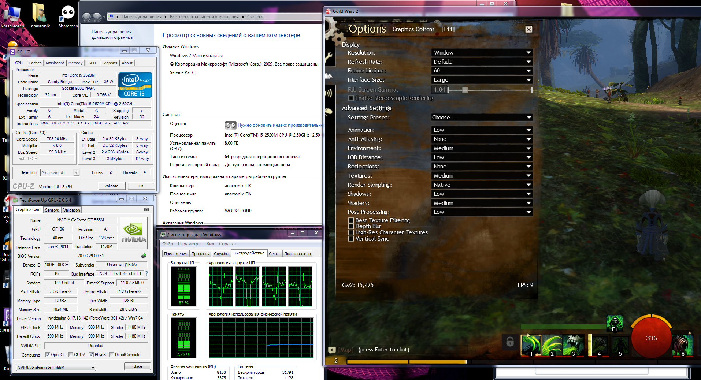Open the Refresh Rate dropdown
The height and width of the screenshot is (380, 701).
482,62
